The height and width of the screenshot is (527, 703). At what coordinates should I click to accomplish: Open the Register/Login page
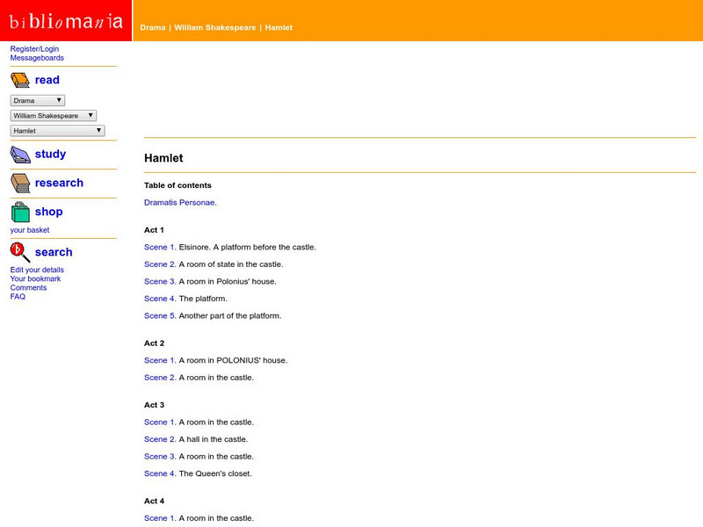[x=33, y=48]
